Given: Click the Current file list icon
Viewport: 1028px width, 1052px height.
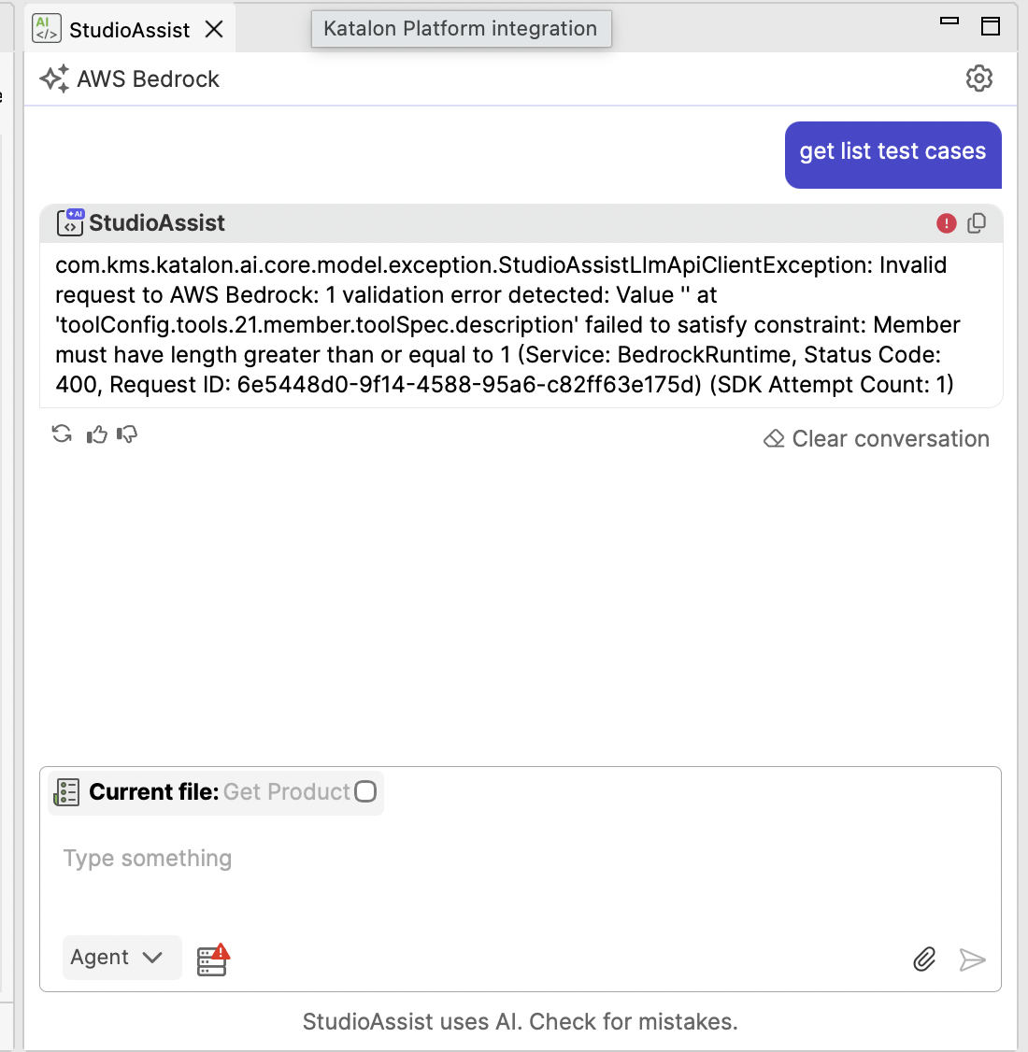Looking at the screenshot, I should (66, 792).
